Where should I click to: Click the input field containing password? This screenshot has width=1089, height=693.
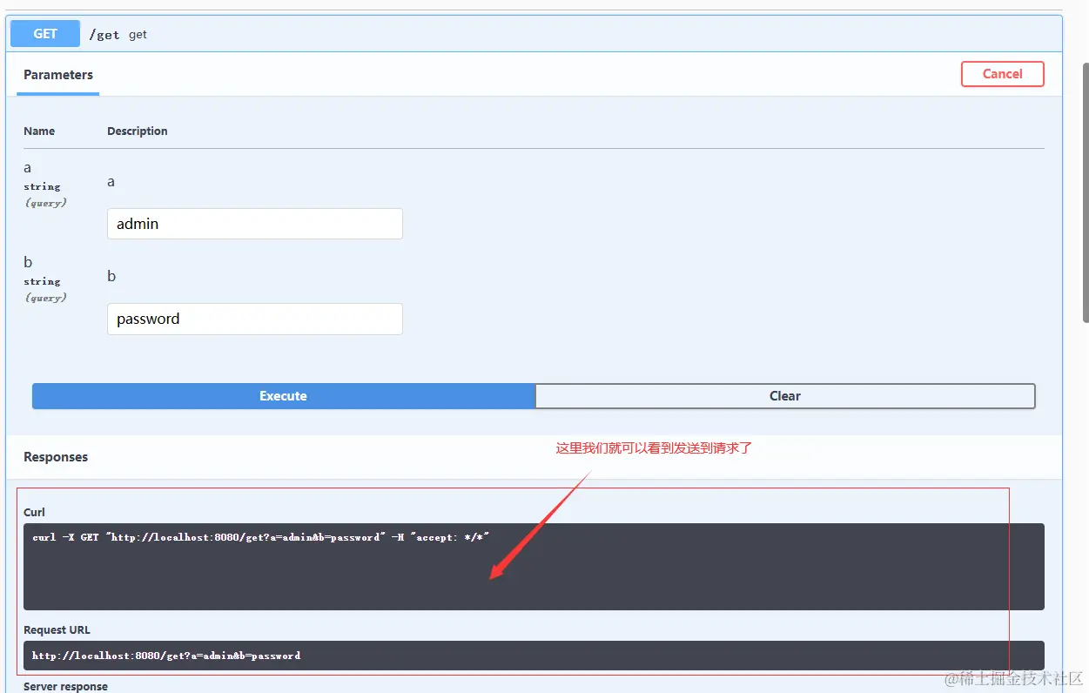coord(255,319)
